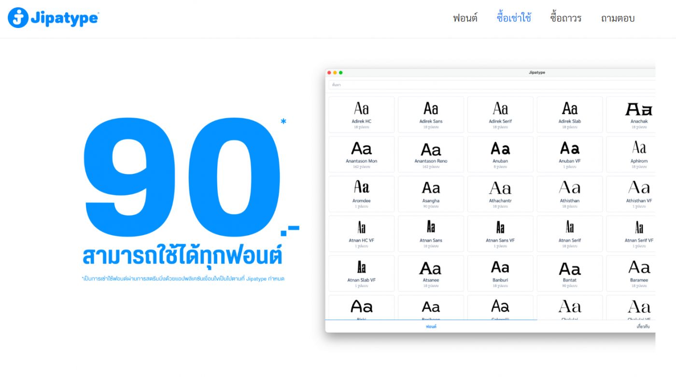Pick the Anuban VF font tile
The height and width of the screenshot is (377, 676).
(x=570, y=154)
